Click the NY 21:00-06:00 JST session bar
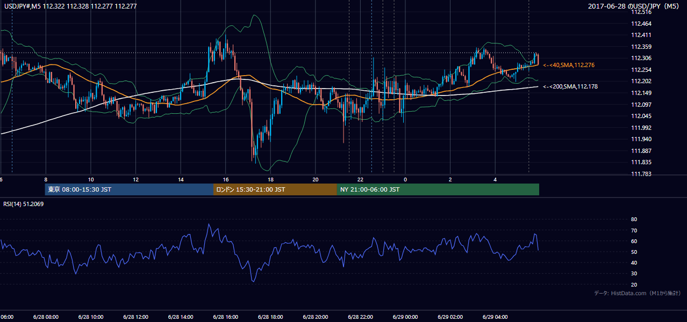Screen dimensions: 687x322 (x=438, y=189)
